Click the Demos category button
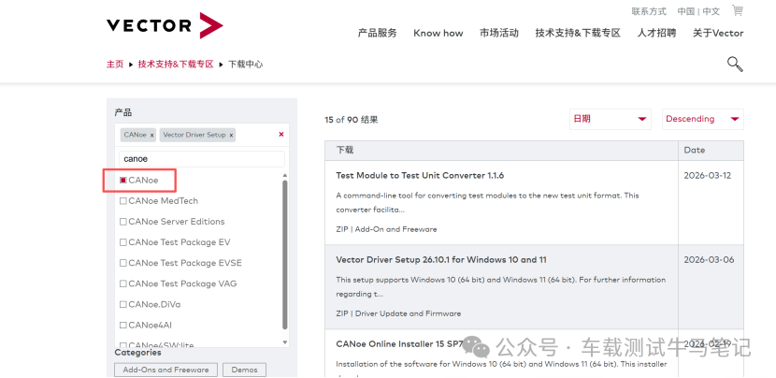 244,370
